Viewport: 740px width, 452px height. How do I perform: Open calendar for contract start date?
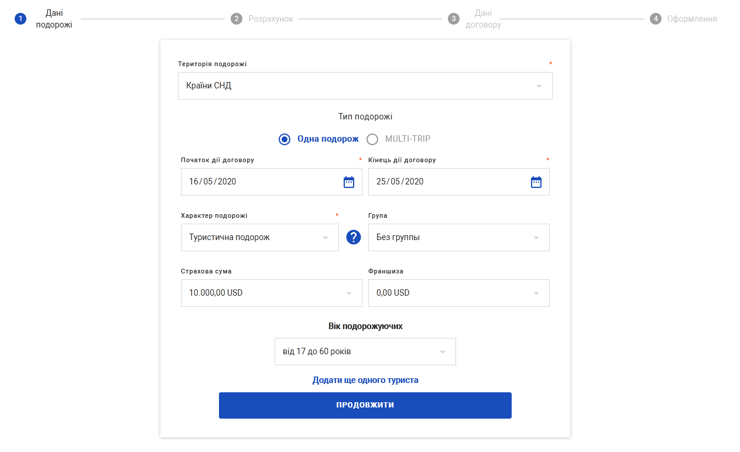(349, 182)
